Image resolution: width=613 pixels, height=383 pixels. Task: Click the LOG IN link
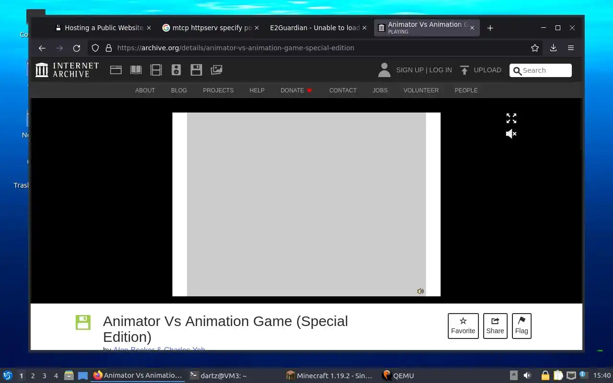pos(441,70)
